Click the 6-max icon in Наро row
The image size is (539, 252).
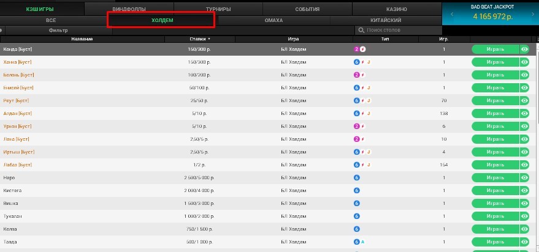point(356,177)
